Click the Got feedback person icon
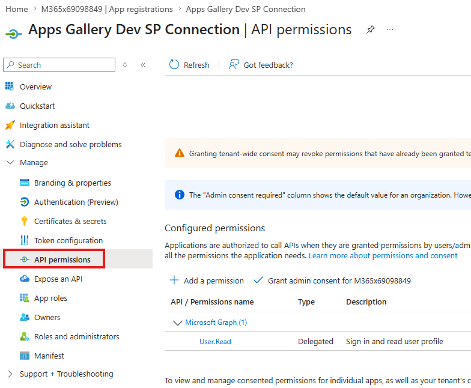471x388 pixels. [x=233, y=65]
